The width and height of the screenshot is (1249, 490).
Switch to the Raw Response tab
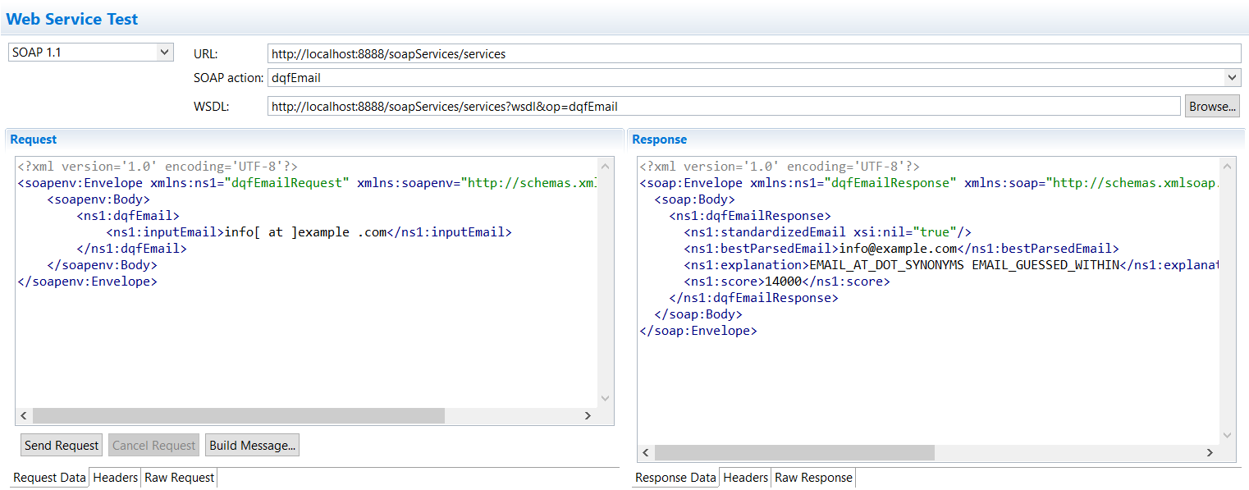pyautogui.click(x=812, y=477)
